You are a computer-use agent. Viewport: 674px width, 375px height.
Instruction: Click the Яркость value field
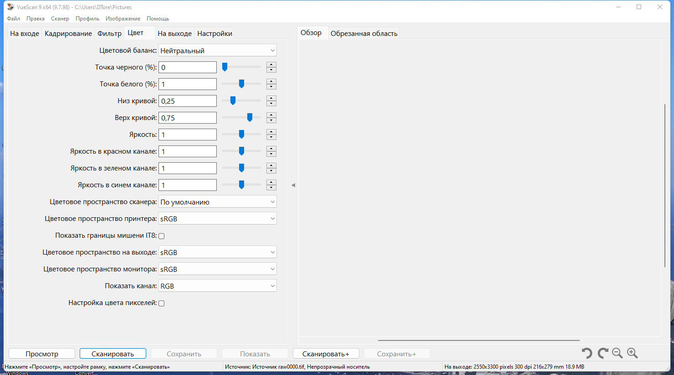pos(188,135)
